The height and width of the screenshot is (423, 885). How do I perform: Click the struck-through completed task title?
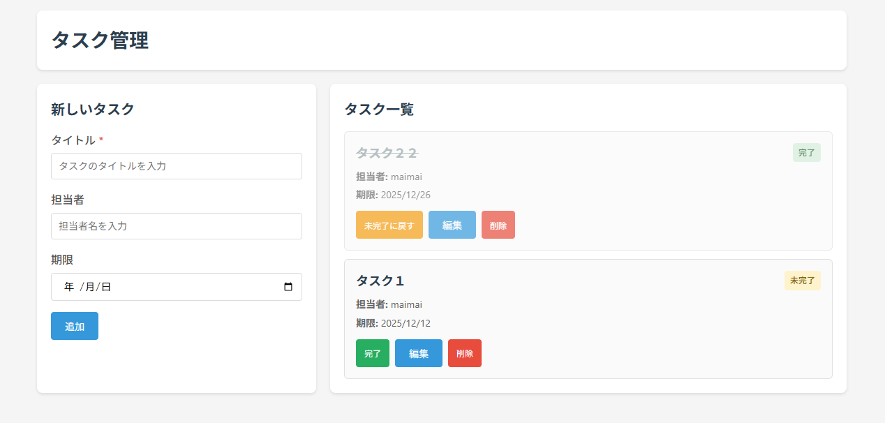click(x=387, y=153)
